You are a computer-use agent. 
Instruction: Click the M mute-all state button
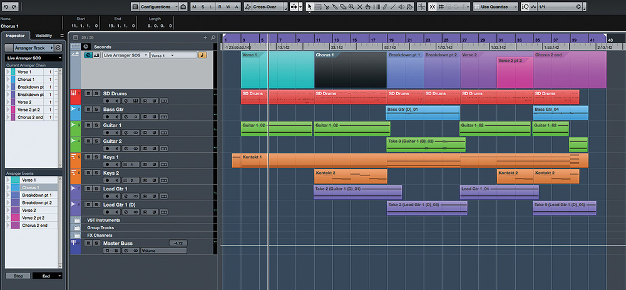coord(195,7)
